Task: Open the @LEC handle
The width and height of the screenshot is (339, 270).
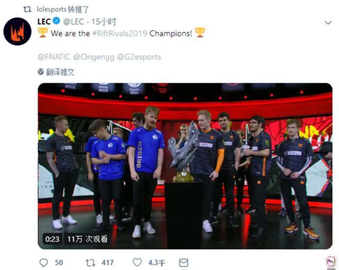Action: [74, 21]
